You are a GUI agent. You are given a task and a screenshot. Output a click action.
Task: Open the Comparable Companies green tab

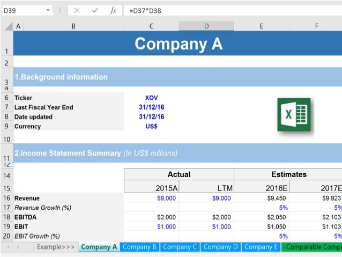(x=312, y=247)
